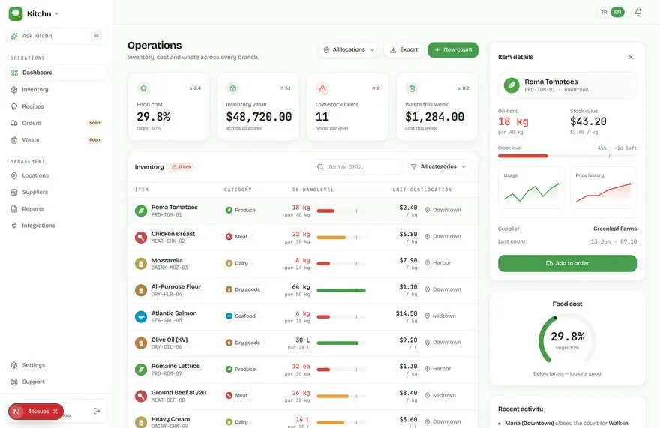Open Dashboard in the sidebar
The width and height of the screenshot is (660, 428).
pos(56,73)
